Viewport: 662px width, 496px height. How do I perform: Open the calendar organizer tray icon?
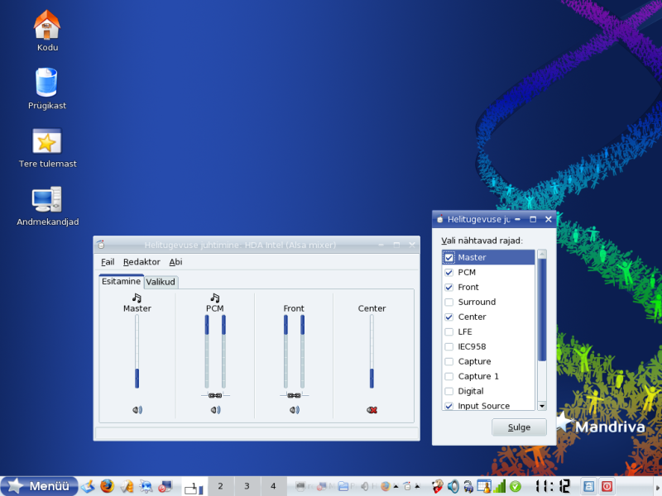(484, 486)
